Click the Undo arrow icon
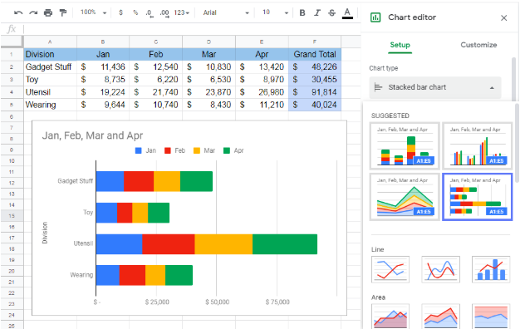520x329 pixels. tap(18, 13)
